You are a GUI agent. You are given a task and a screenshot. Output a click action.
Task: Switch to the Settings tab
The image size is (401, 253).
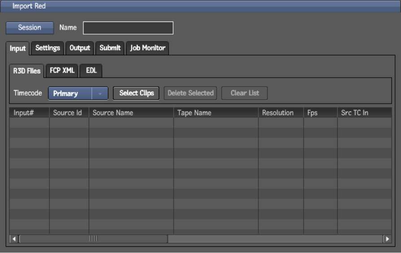[48, 48]
